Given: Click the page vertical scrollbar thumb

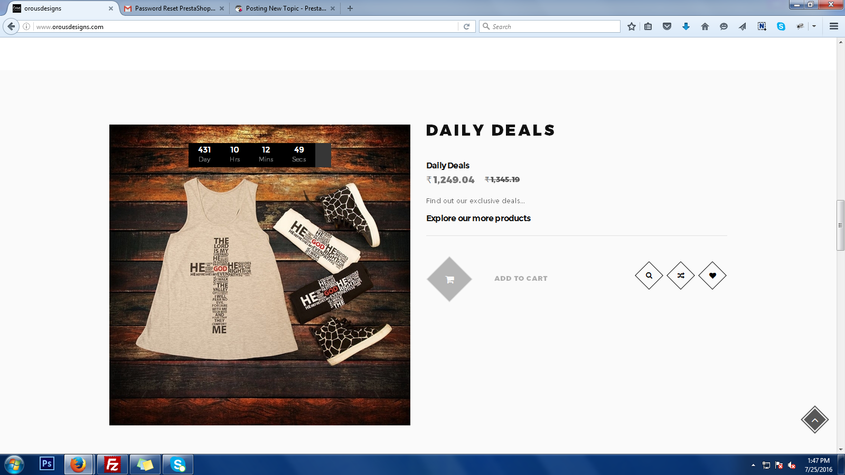Looking at the screenshot, I should click(840, 225).
